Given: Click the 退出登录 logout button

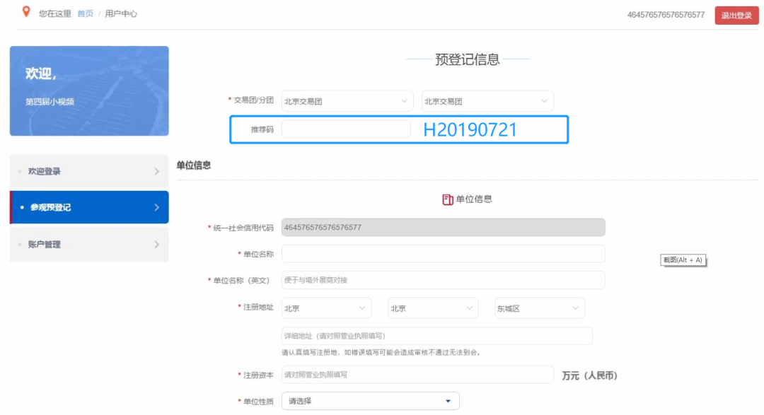Looking at the screenshot, I should [x=736, y=16].
